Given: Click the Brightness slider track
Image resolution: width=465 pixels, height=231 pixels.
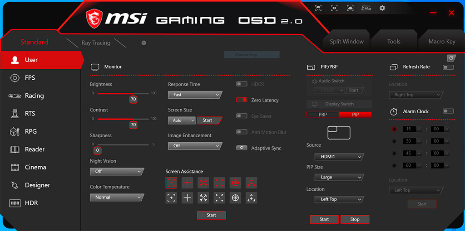Looking at the screenshot, I should pos(123,93).
